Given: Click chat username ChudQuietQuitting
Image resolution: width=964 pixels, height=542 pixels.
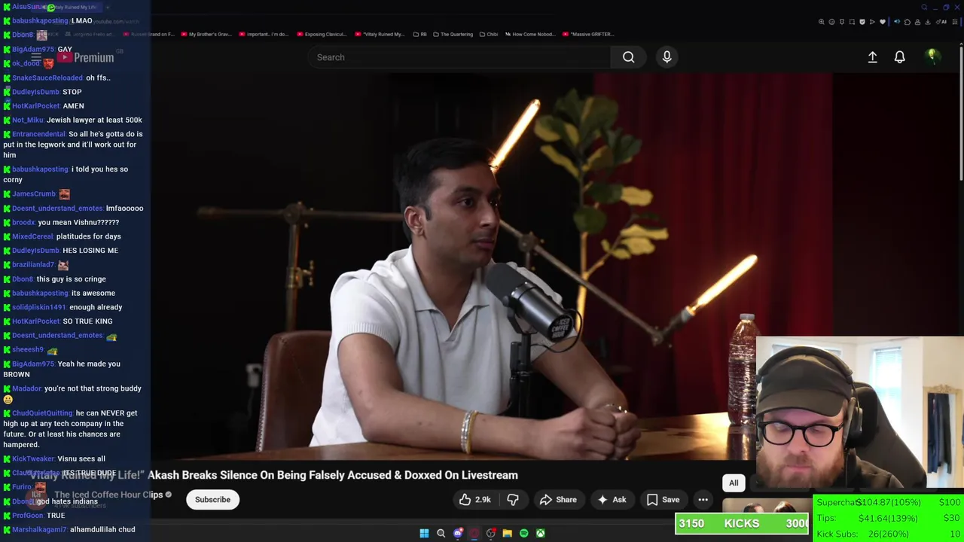Looking at the screenshot, I should tap(42, 413).
